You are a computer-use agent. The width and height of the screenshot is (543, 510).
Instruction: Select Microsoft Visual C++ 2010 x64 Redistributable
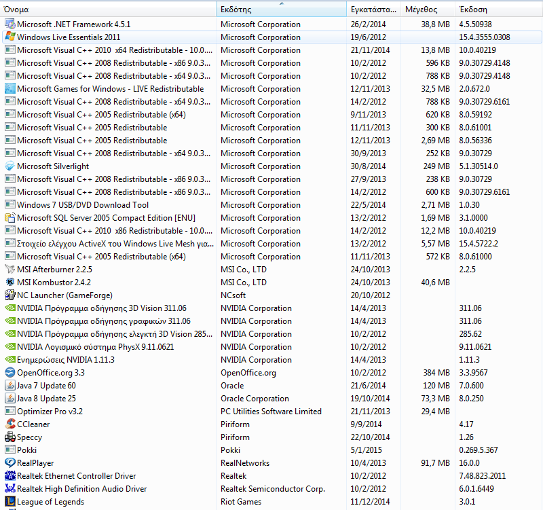[x=272, y=50]
